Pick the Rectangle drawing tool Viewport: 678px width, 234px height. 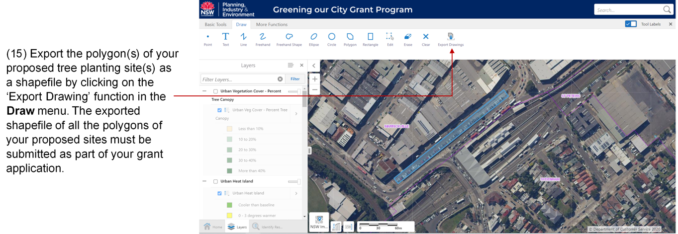(370, 39)
